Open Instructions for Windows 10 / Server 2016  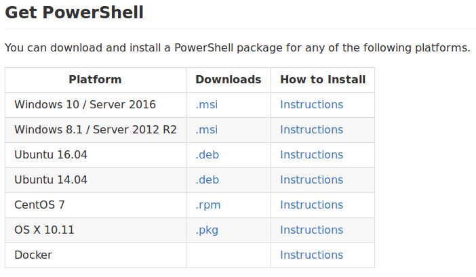click(x=311, y=104)
